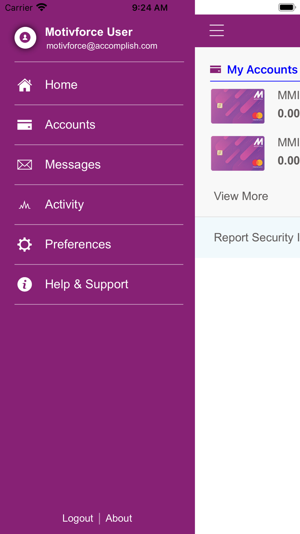
Task: Open Preferences from the side menu
Action: tap(99, 244)
